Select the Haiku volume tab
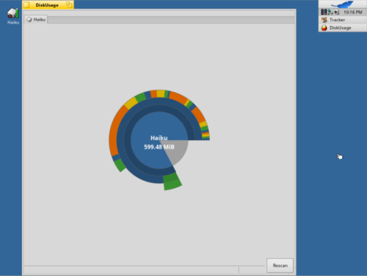The image size is (367, 276). tap(36, 20)
